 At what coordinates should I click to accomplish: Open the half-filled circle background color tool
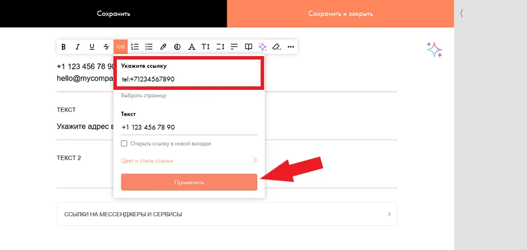177,47
